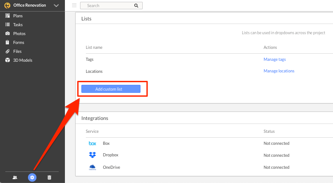Focus the Search input field
Screen dimensions: 333x183
[x=111, y=5]
